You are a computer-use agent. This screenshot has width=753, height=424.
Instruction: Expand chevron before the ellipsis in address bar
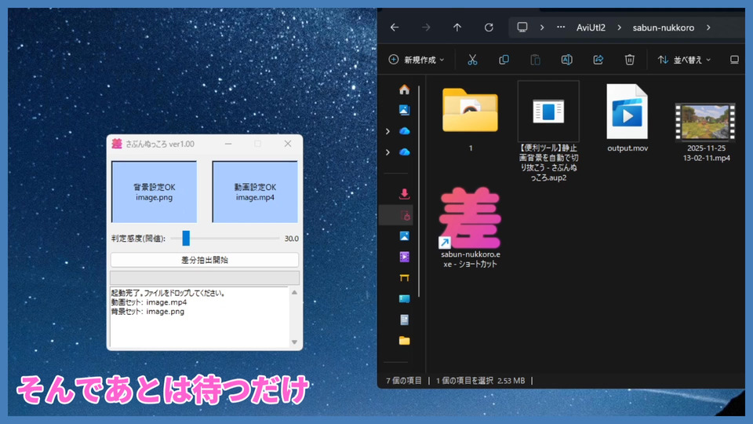542,27
